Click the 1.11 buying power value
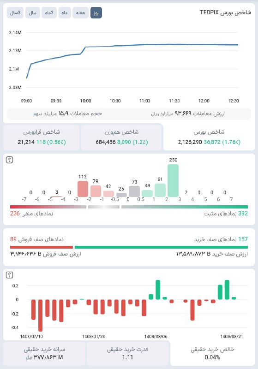Image resolution: width=258 pixels, height=369 pixels. click(x=127, y=357)
